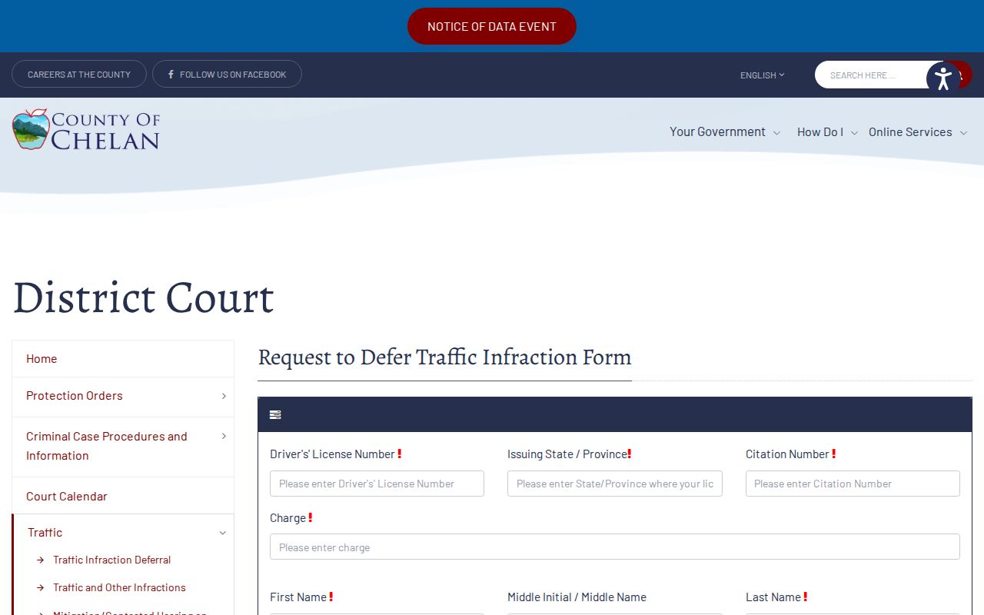Screen dimensions: 984x615
Task: Click Middle Initial / Middle Name label
Action: tap(577, 597)
